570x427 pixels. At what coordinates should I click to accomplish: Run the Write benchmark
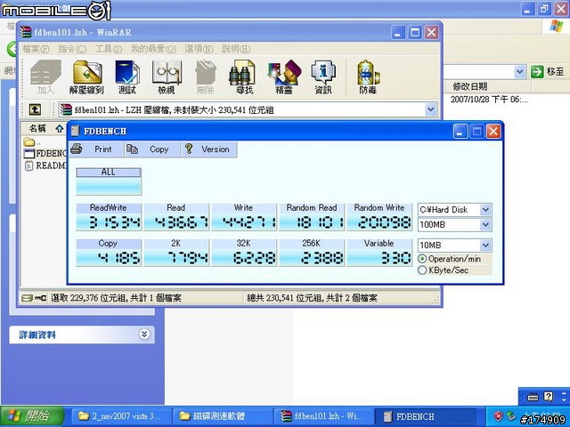[243, 217]
